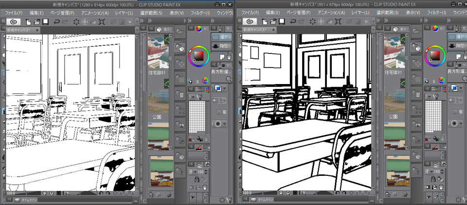467x205 pixels.
Task: Toggle the 箱 checkbox in left window
Action: click(x=219, y=113)
